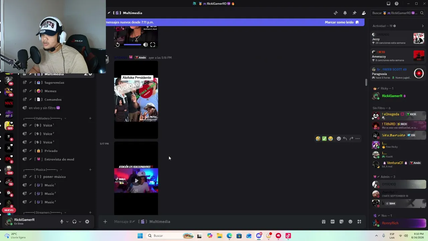Image resolution: width=428 pixels, height=241 pixels.
Task: Open Actividad settings gear icon
Action: pos(395,26)
